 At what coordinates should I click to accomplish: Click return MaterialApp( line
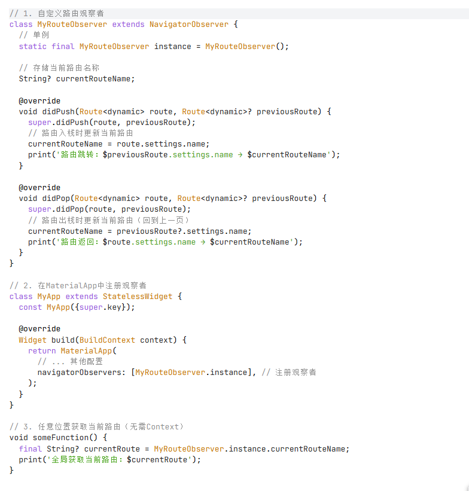tap(73, 350)
